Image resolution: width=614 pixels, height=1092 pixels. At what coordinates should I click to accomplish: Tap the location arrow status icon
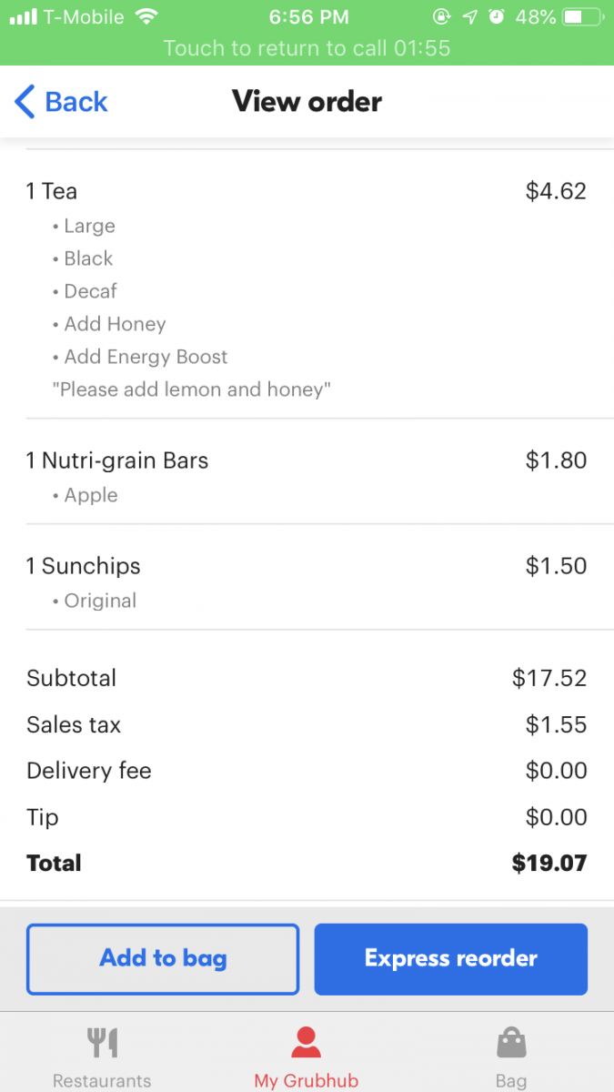point(469,17)
